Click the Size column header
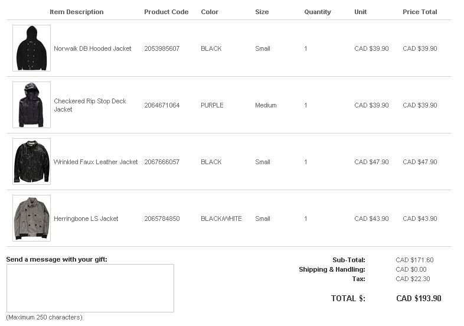Screen dimensions: 464x326 click(x=262, y=12)
